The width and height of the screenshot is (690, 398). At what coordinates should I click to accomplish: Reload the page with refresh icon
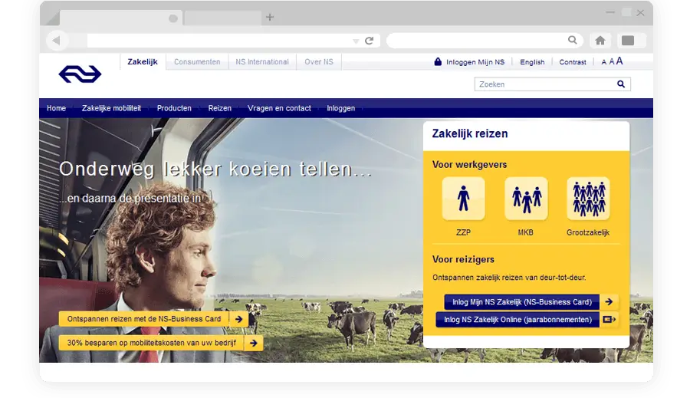coord(370,41)
